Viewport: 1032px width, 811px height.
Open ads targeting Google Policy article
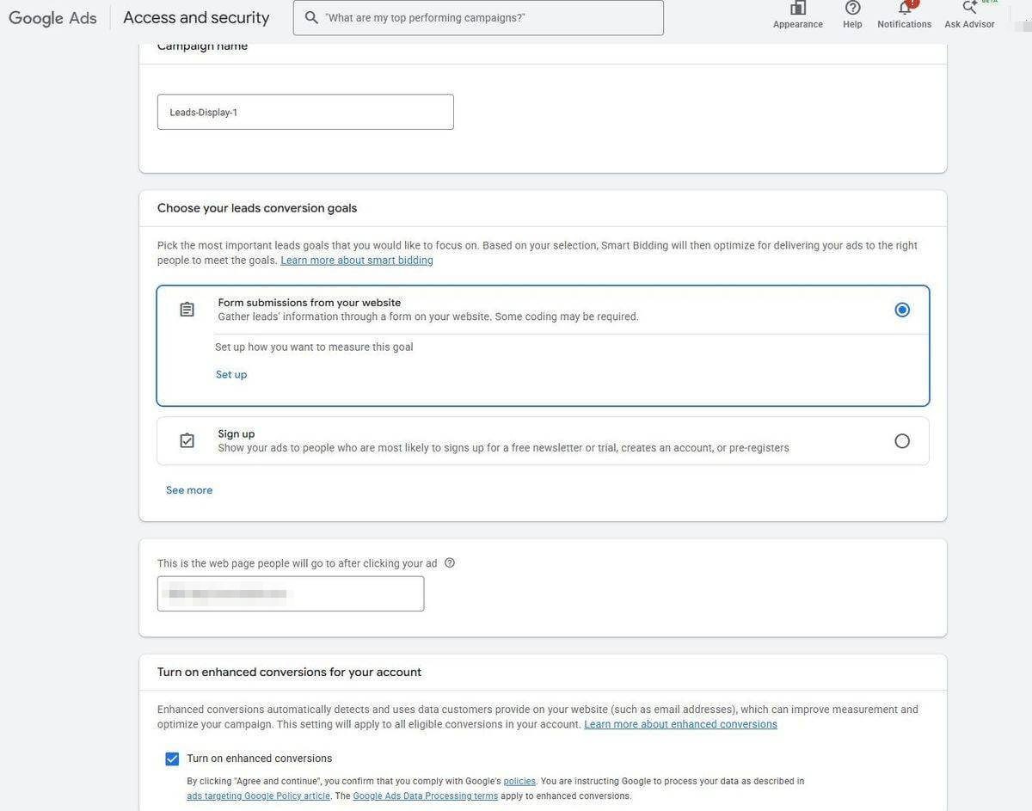[259, 796]
